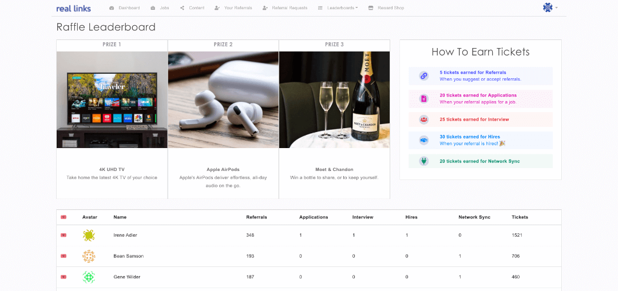This screenshot has height=291, width=618.
Task: Open the Dashboard nav item
Action: [x=124, y=8]
